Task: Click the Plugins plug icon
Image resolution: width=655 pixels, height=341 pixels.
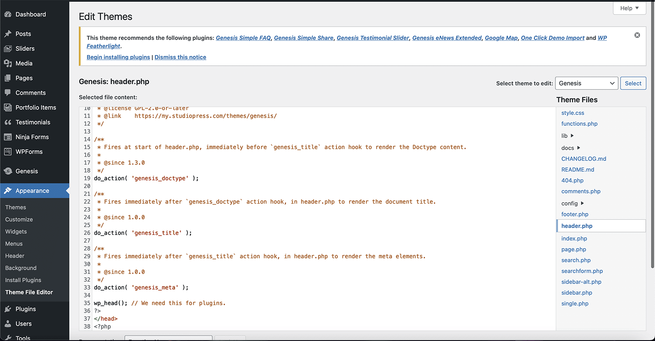Action: tap(8, 309)
